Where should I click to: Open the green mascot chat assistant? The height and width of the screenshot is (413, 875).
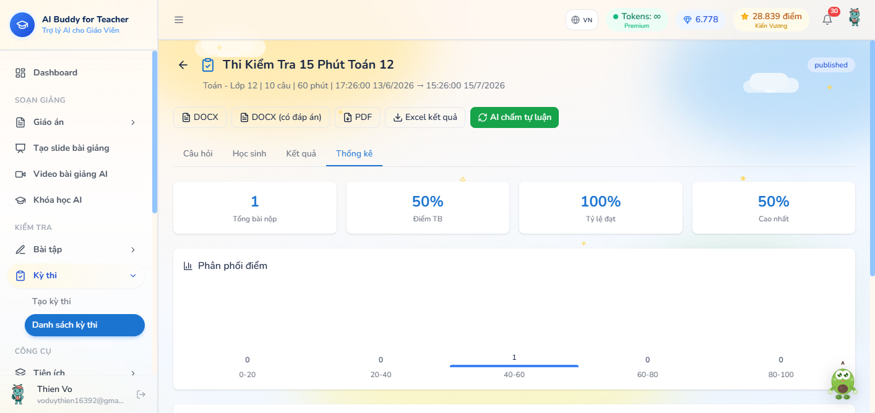pos(842,383)
